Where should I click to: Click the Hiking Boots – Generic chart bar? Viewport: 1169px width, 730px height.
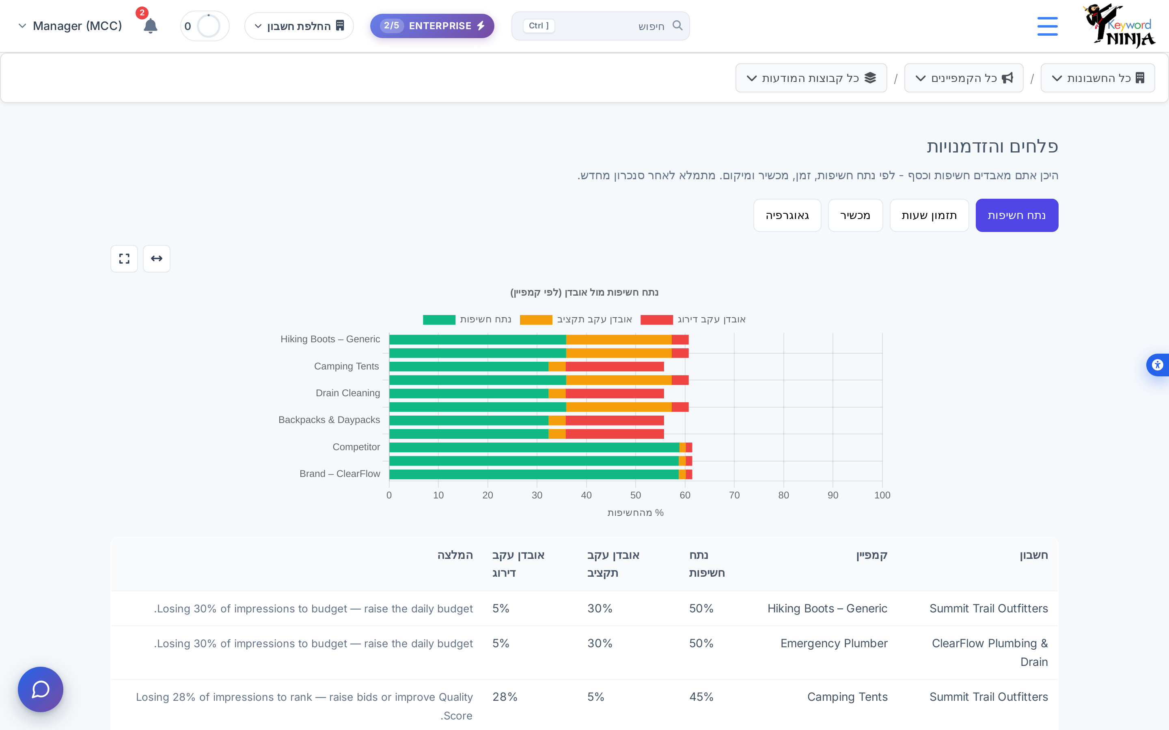[539, 339]
